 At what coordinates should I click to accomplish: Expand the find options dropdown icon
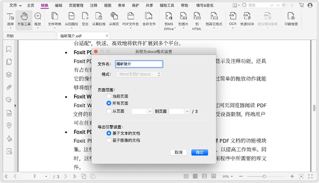[236, 5]
